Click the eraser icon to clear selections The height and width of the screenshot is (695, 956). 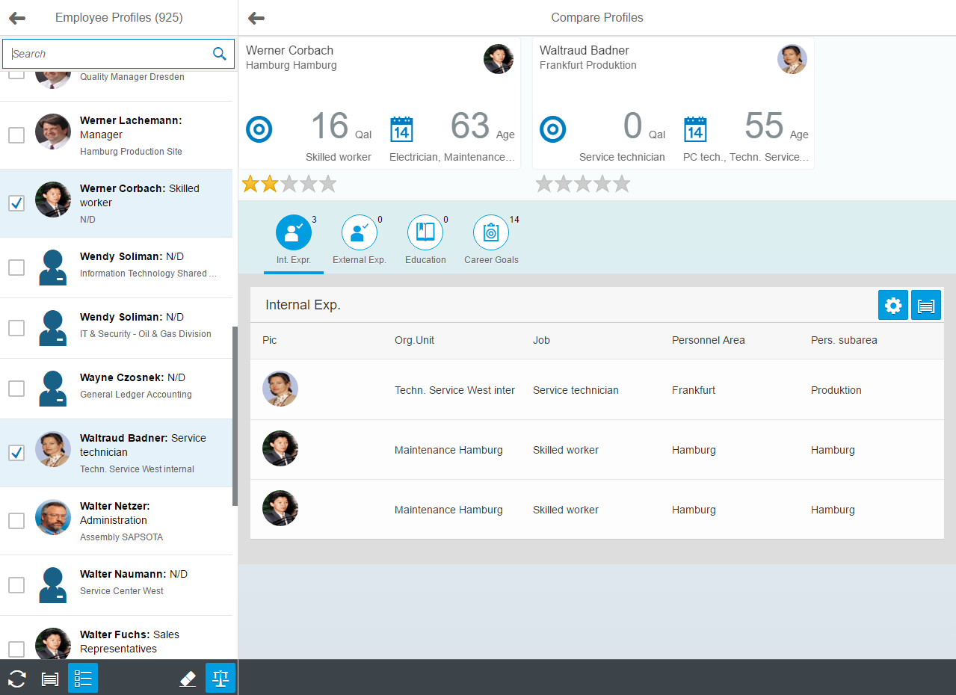click(188, 678)
